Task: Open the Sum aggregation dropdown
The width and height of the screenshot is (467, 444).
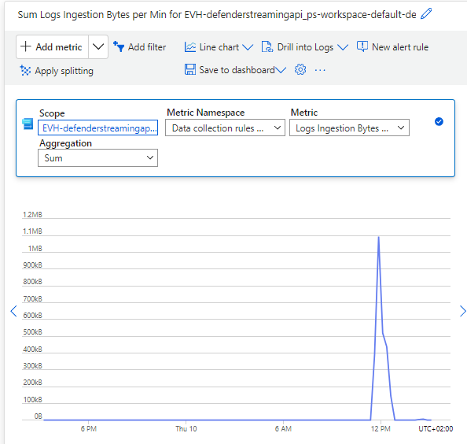Action: 97,157
